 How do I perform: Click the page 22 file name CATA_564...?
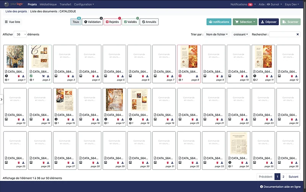pyautogui.click(x=239, y=115)
